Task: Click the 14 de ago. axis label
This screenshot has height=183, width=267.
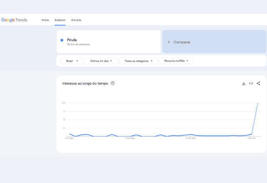Action: tap(130, 138)
